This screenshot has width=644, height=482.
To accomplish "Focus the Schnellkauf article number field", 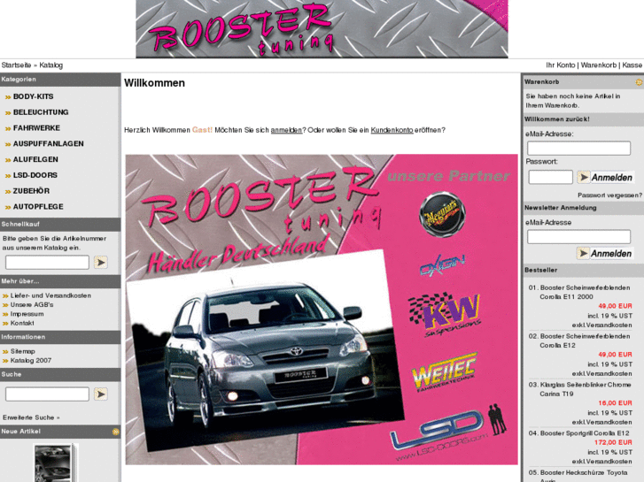I will pyautogui.click(x=47, y=262).
